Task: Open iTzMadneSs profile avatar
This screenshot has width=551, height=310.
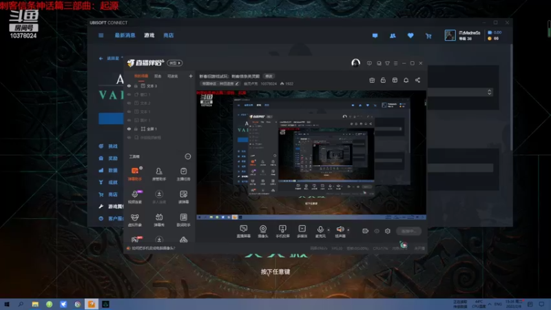Action: click(x=450, y=35)
